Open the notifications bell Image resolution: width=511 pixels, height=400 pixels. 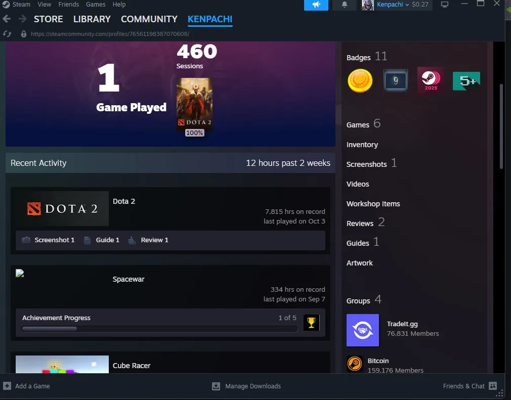click(x=345, y=5)
